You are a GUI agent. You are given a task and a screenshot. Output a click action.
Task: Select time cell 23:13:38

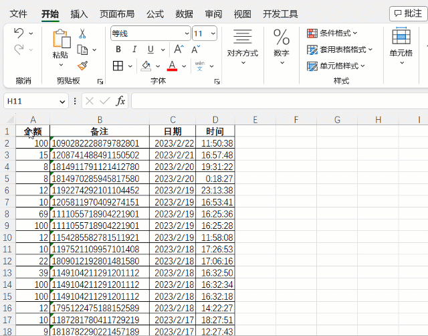(x=215, y=190)
